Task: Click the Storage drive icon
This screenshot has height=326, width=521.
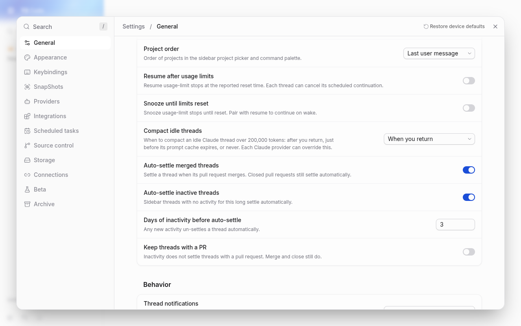Action: click(x=27, y=160)
